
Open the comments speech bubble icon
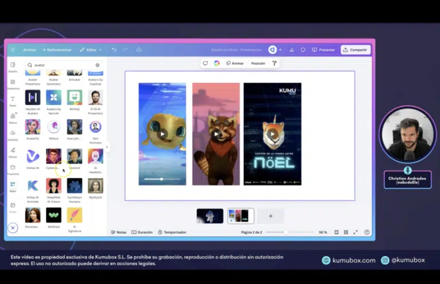[x=303, y=50]
